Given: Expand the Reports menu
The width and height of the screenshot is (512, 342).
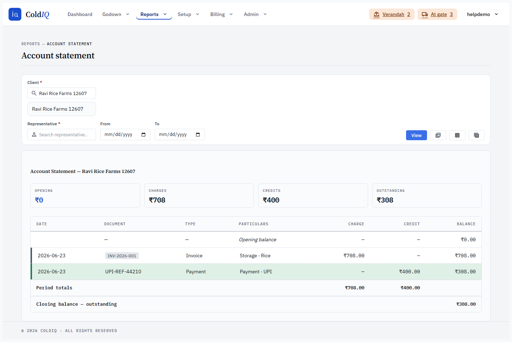Looking at the screenshot, I should (154, 14).
